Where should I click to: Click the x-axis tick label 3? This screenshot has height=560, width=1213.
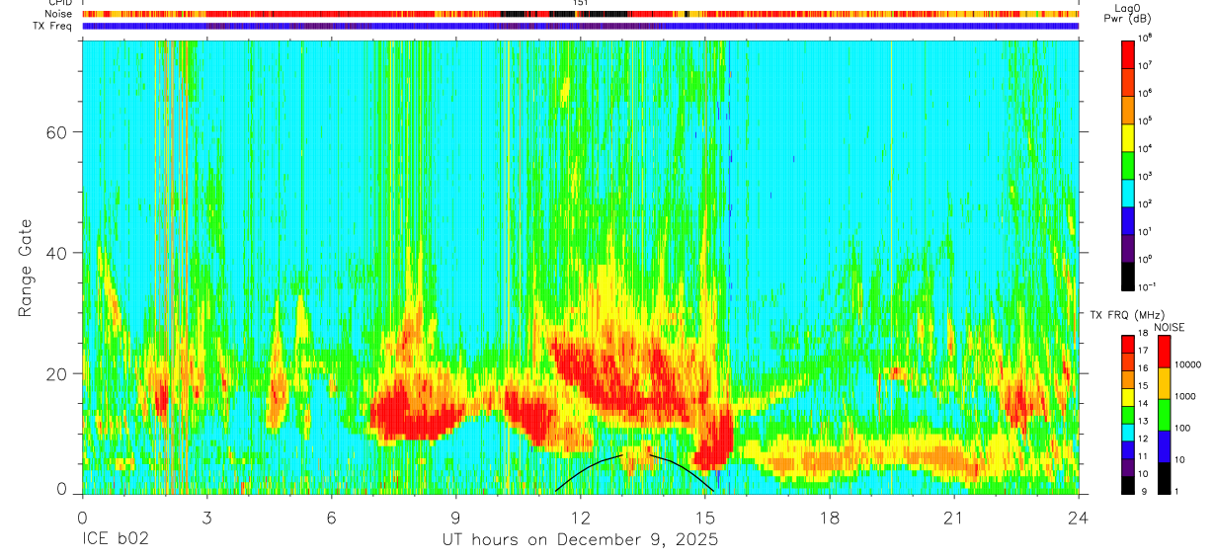pos(206,517)
